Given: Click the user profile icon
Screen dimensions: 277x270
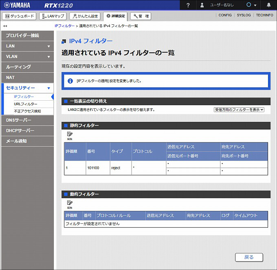Looking at the screenshot, I should tap(202, 5).
